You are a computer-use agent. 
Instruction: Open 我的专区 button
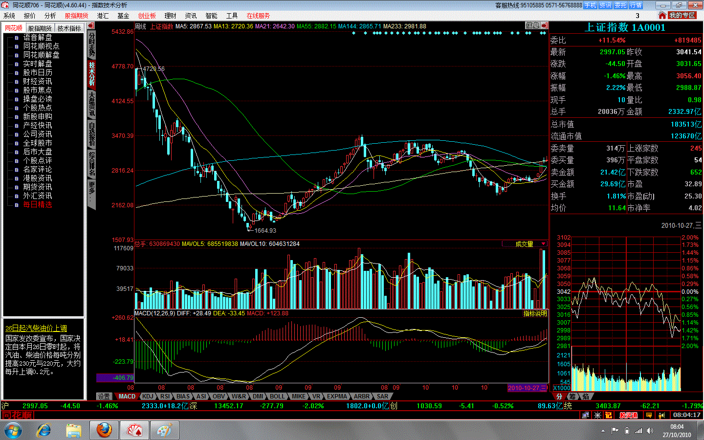(x=682, y=15)
